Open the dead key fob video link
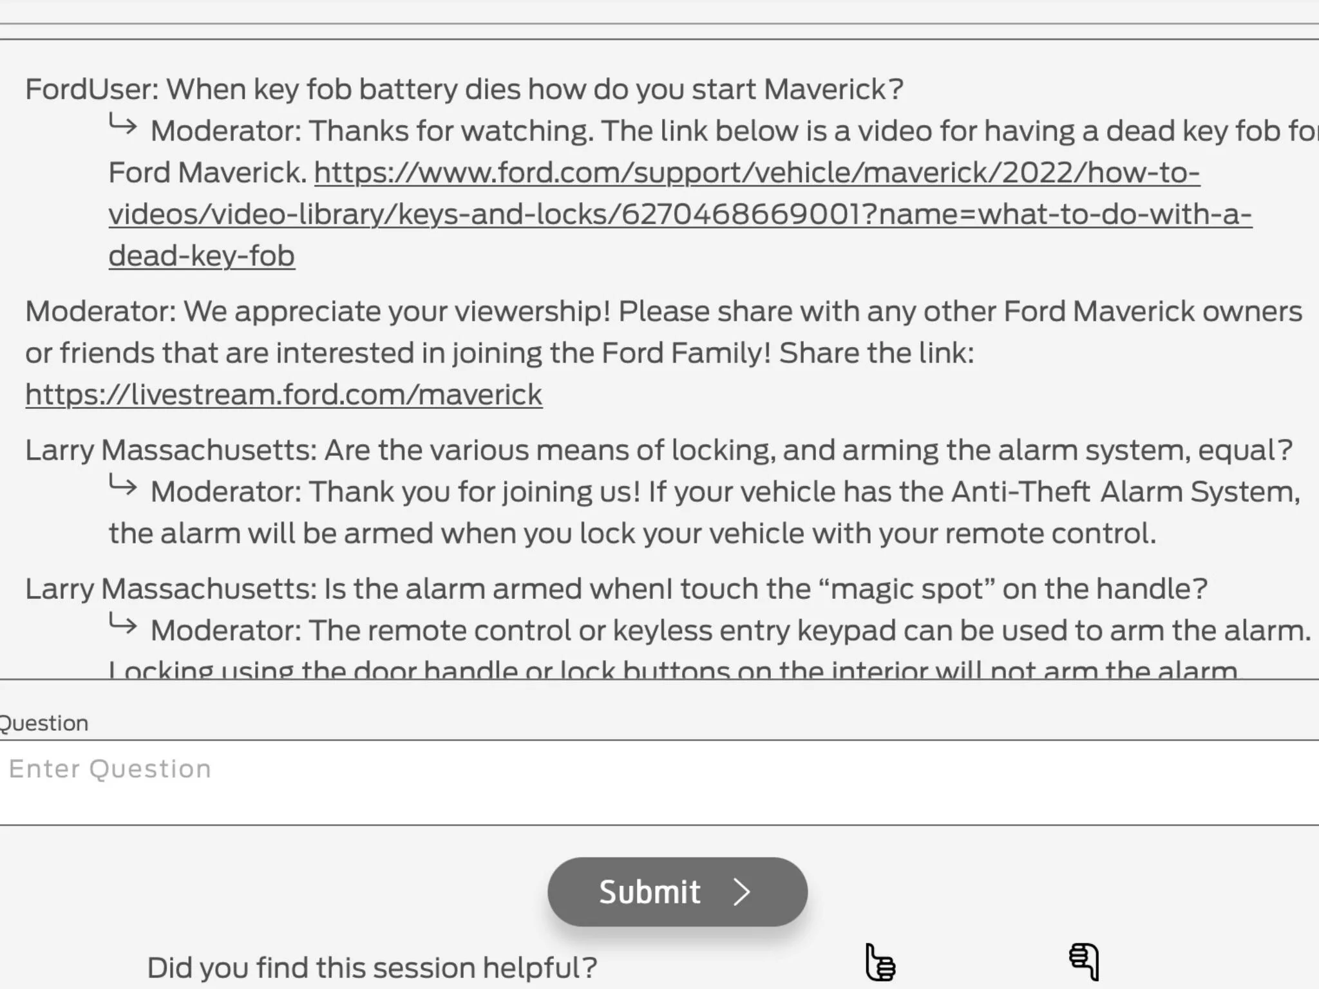This screenshot has height=989, width=1319. pyautogui.click(x=680, y=214)
